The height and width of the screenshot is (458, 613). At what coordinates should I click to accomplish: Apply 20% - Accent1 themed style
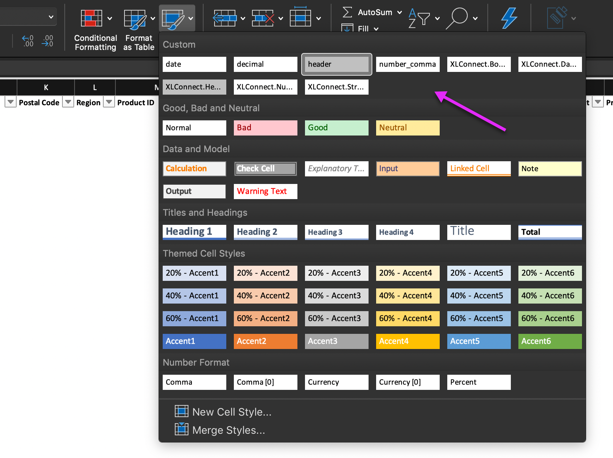pyautogui.click(x=194, y=273)
